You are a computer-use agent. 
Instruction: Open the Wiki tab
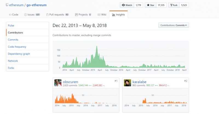(102, 15)
